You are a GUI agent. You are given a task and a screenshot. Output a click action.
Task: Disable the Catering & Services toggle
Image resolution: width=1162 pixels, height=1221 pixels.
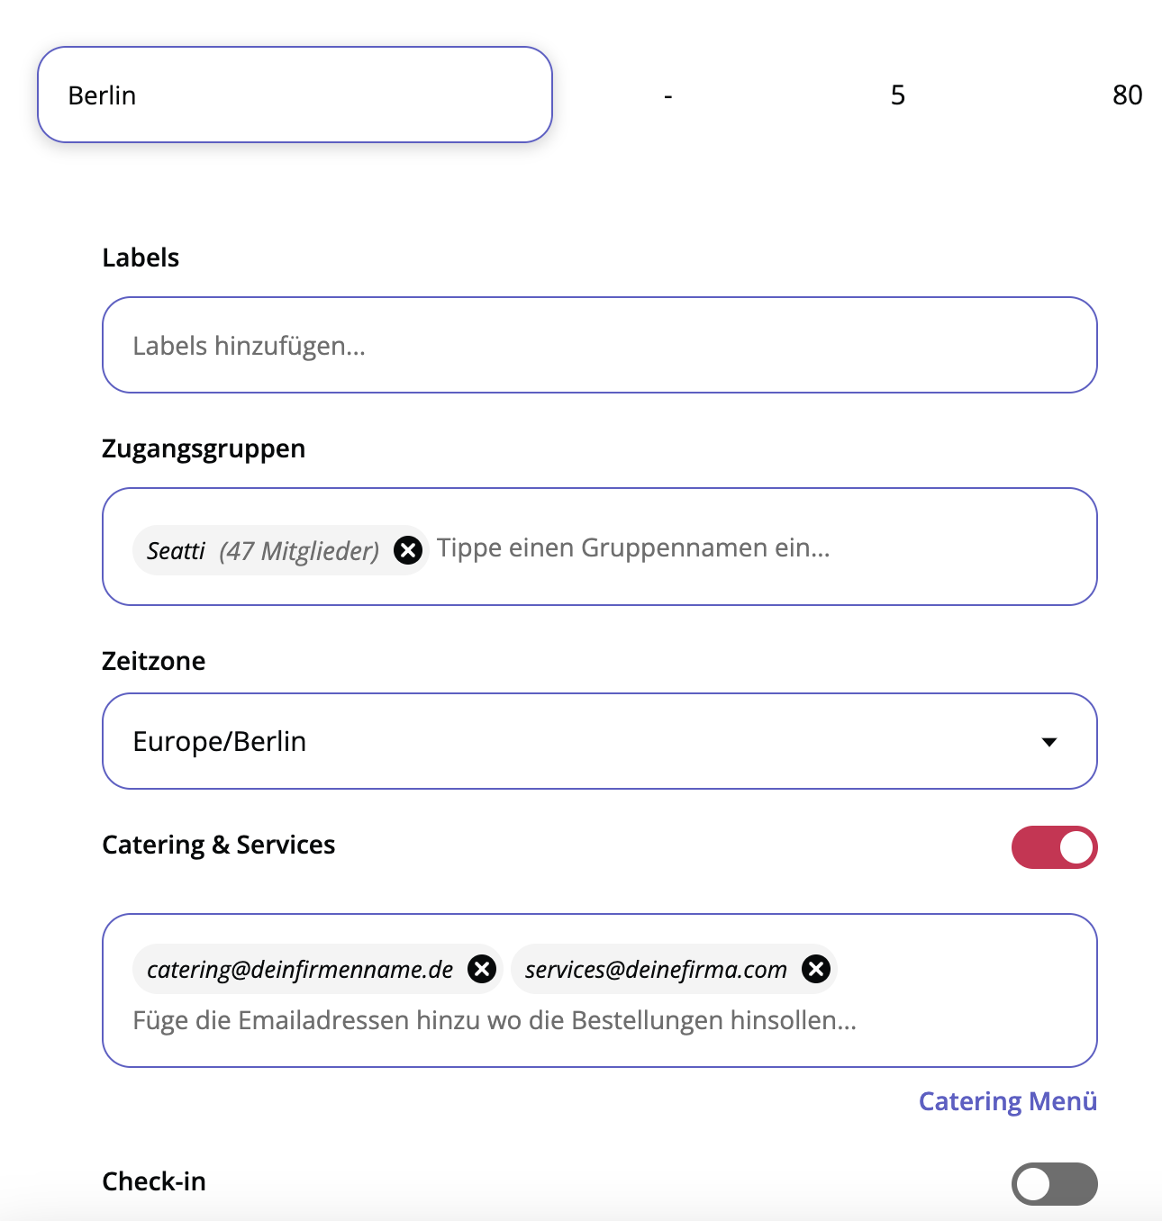coord(1054,847)
